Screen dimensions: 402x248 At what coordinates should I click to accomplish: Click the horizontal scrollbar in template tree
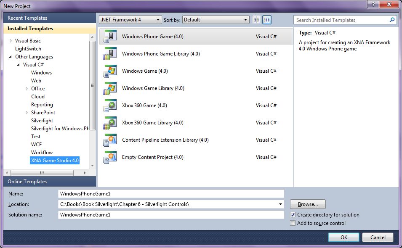pyautogui.click(x=42, y=173)
